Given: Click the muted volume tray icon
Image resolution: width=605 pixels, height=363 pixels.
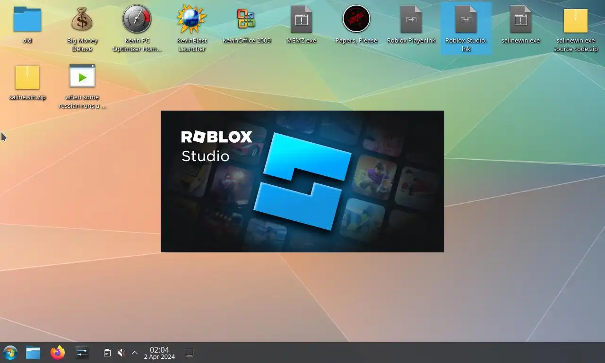Looking at the screenshot, I should pyautogui.click(x=121, y=353).
